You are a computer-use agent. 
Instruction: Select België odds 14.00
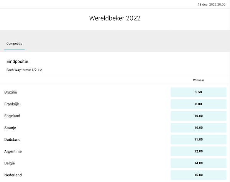(x=199, y=163)
